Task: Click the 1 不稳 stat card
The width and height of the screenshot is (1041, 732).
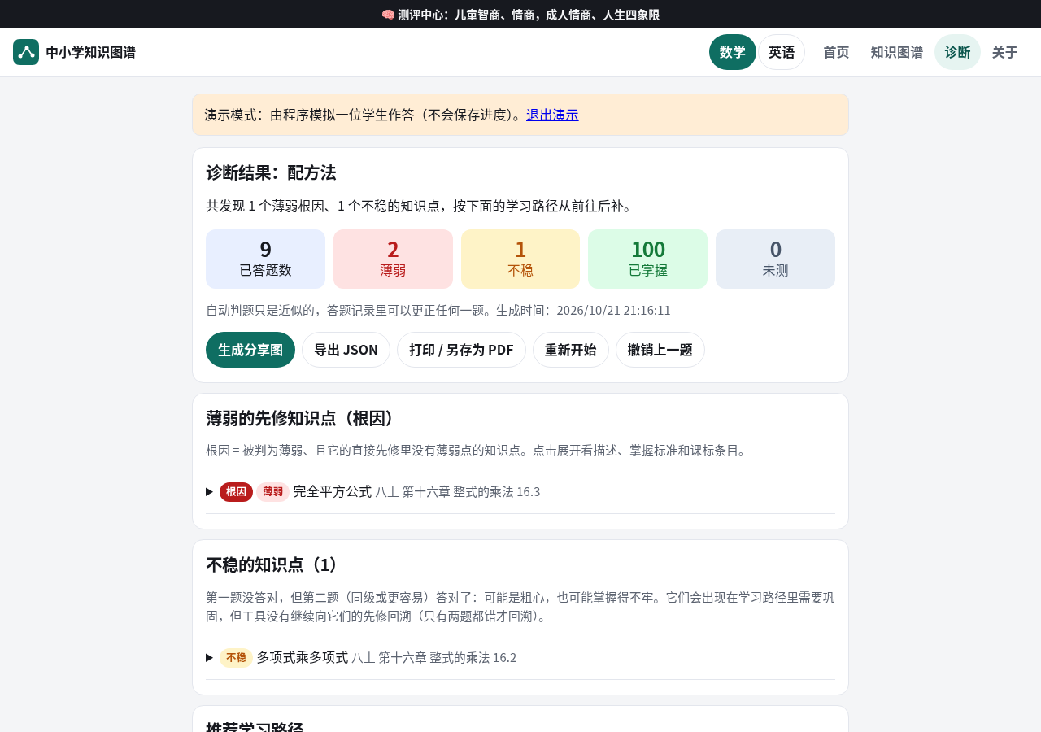Action: [520, 259]
